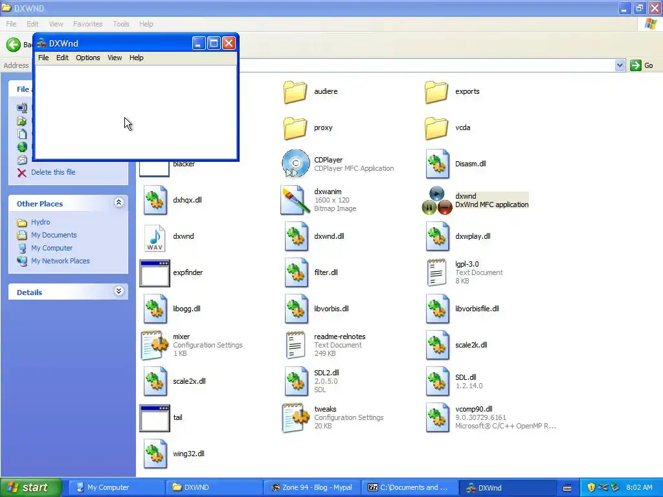Go to Hydro folder link

point(40,223)
